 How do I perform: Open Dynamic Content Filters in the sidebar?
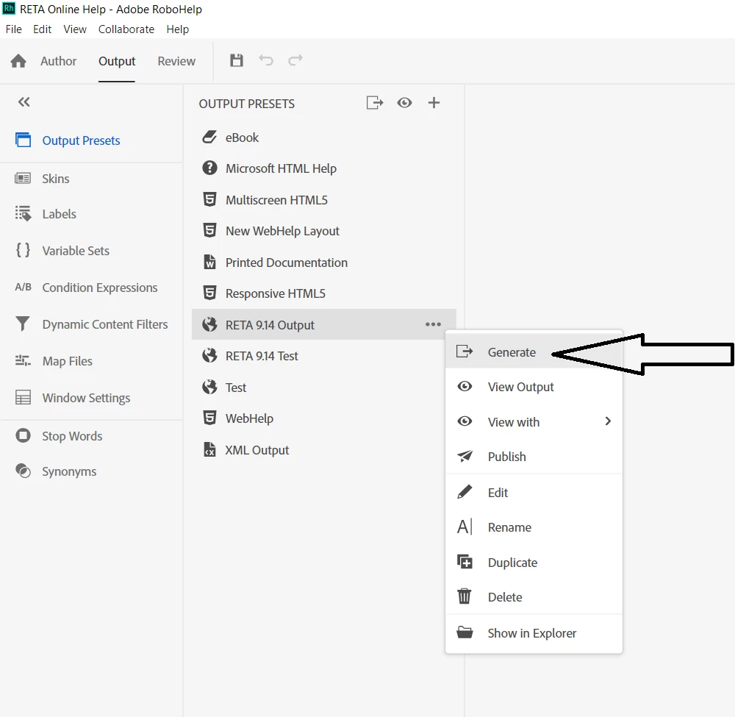click(91, 324)
